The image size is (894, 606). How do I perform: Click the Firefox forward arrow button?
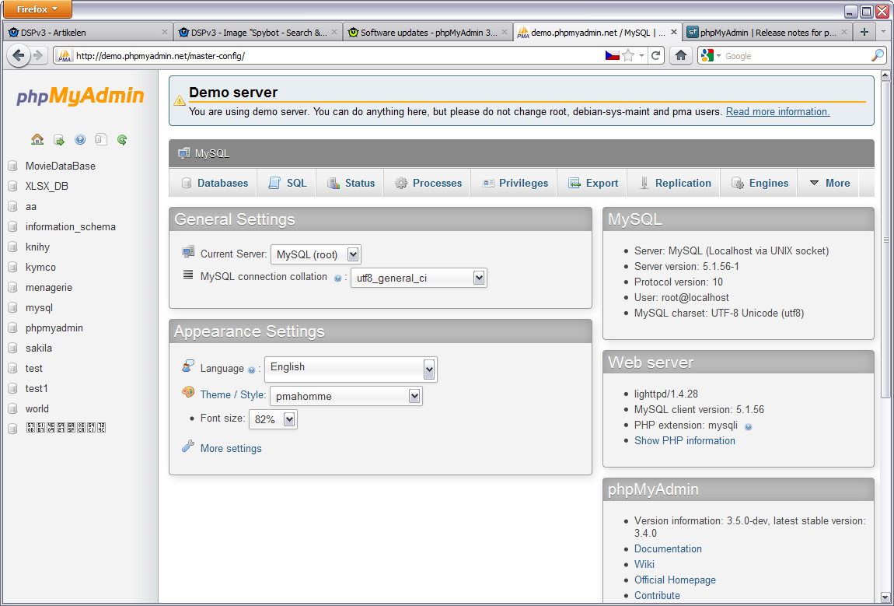point(38,55)
